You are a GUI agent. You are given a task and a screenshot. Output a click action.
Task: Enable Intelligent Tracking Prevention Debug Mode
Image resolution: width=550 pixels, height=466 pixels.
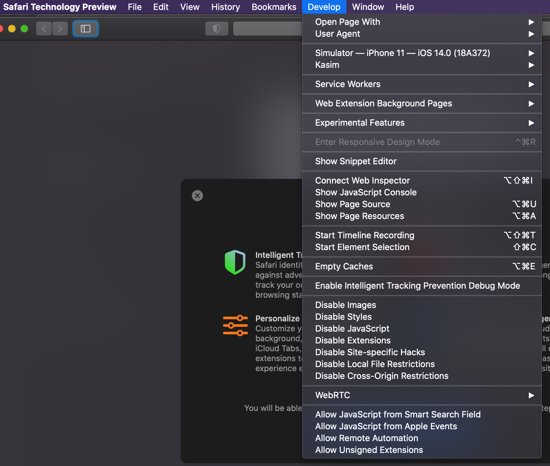point(422,286)
